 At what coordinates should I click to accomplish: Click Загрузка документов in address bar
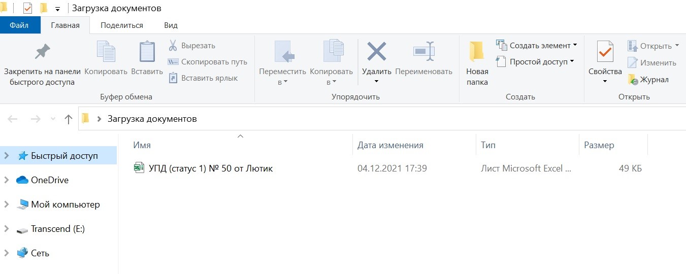(152, 119)
